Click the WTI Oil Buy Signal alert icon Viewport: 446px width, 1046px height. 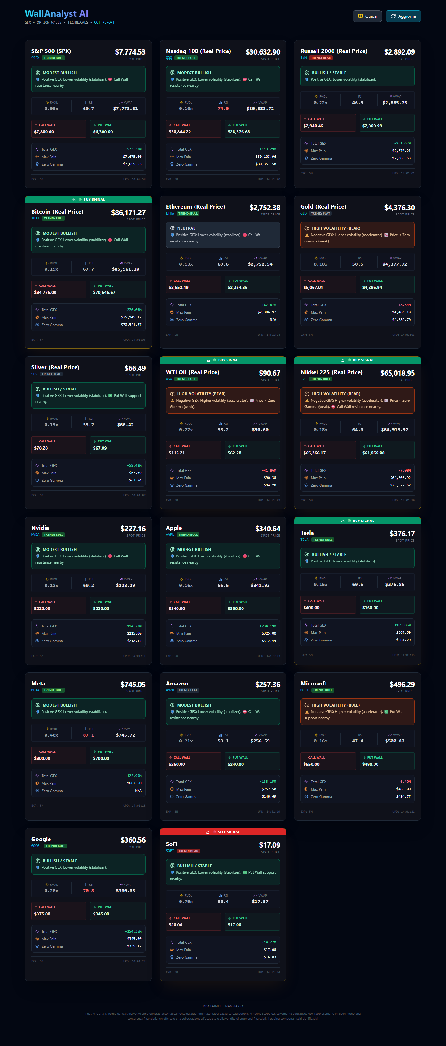(208, 360)
